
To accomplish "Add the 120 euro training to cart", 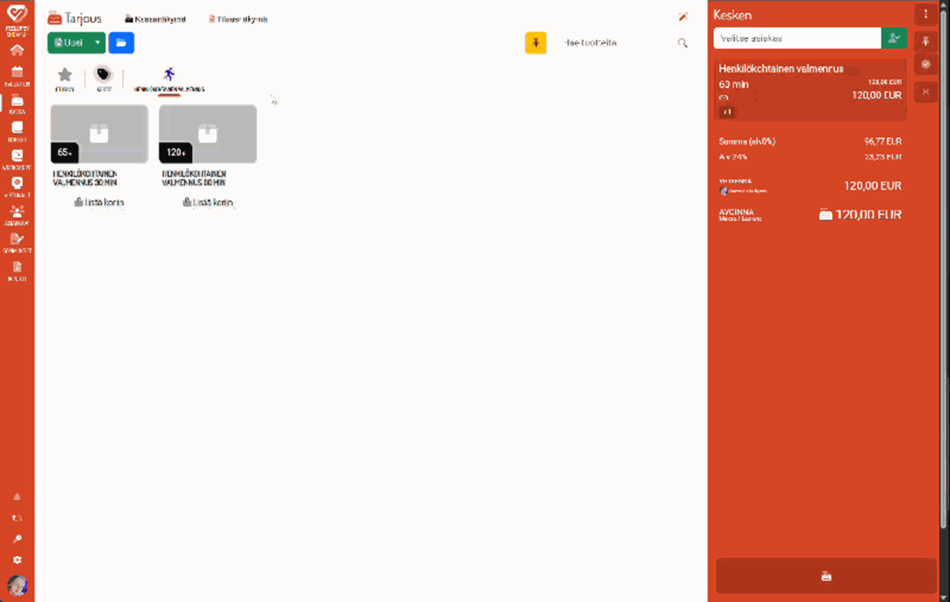I will [x=208, y=202].
